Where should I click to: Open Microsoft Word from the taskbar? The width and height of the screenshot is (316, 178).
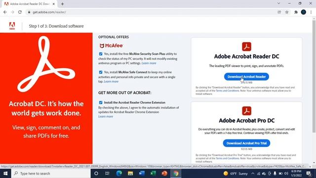(142, 174)
